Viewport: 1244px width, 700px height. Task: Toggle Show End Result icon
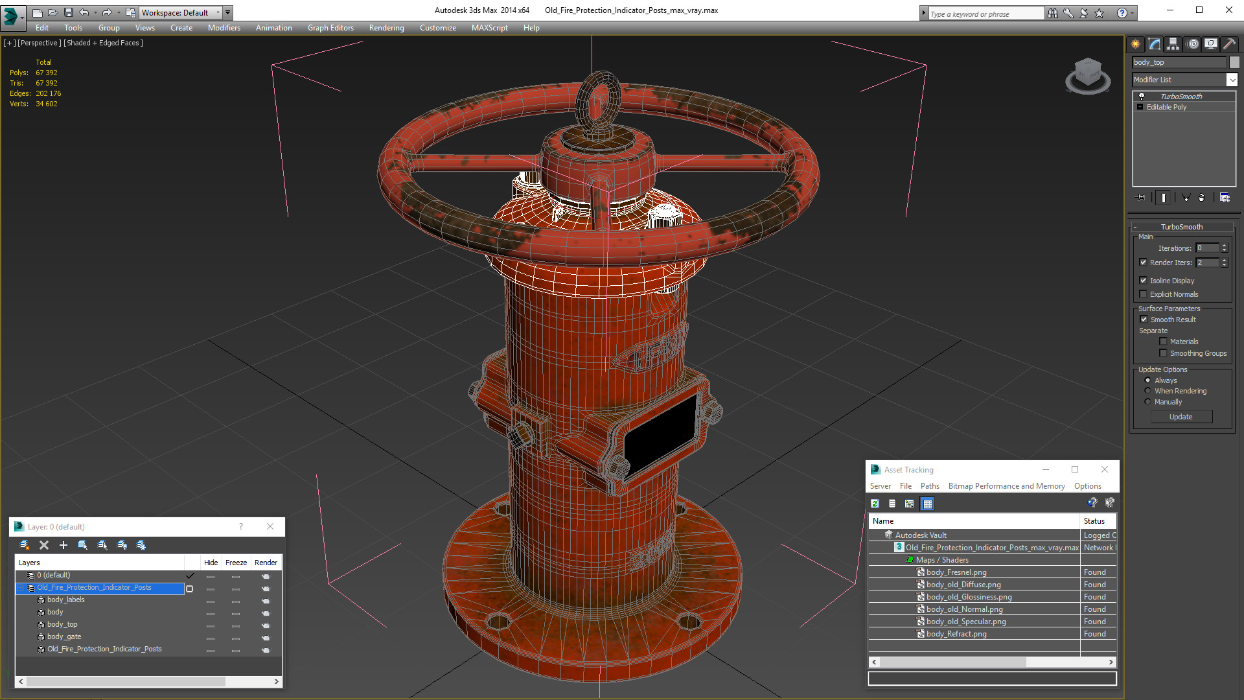[x=1164, y=198]
